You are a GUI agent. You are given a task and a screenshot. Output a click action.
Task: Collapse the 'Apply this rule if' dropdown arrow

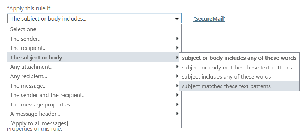pos(177,19)
